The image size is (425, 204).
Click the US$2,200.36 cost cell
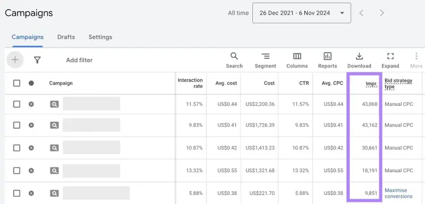[x=260, y=104]
